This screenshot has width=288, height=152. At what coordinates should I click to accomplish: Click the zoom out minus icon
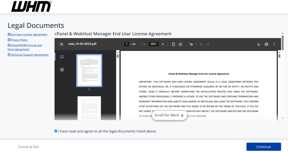point(144,44)
